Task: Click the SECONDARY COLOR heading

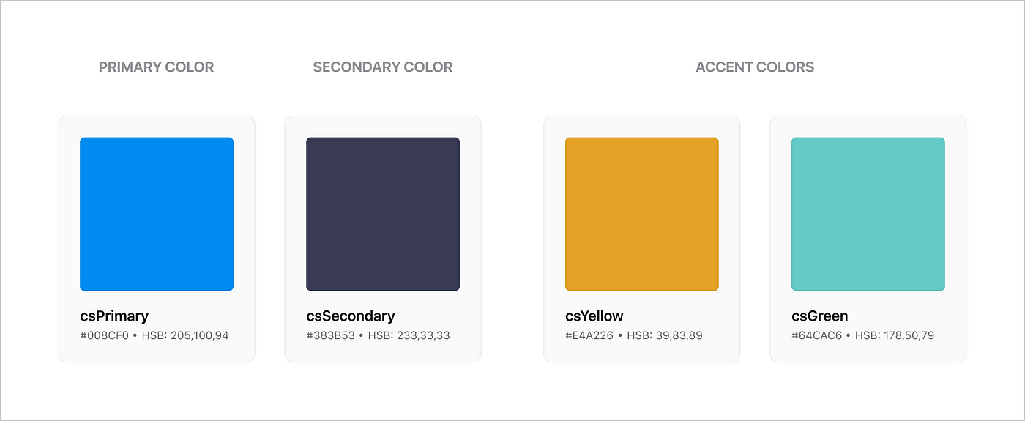Action: (383, 67)
